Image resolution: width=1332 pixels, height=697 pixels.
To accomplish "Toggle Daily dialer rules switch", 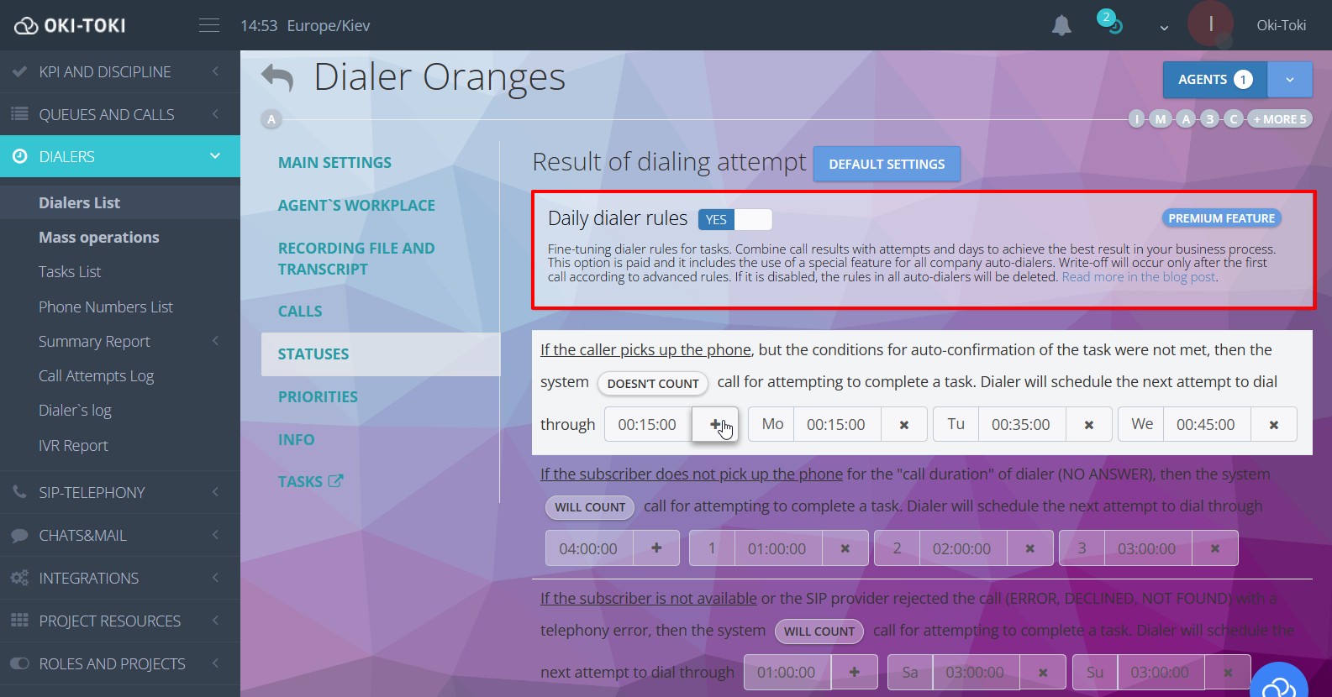I will tap(734, 219).
